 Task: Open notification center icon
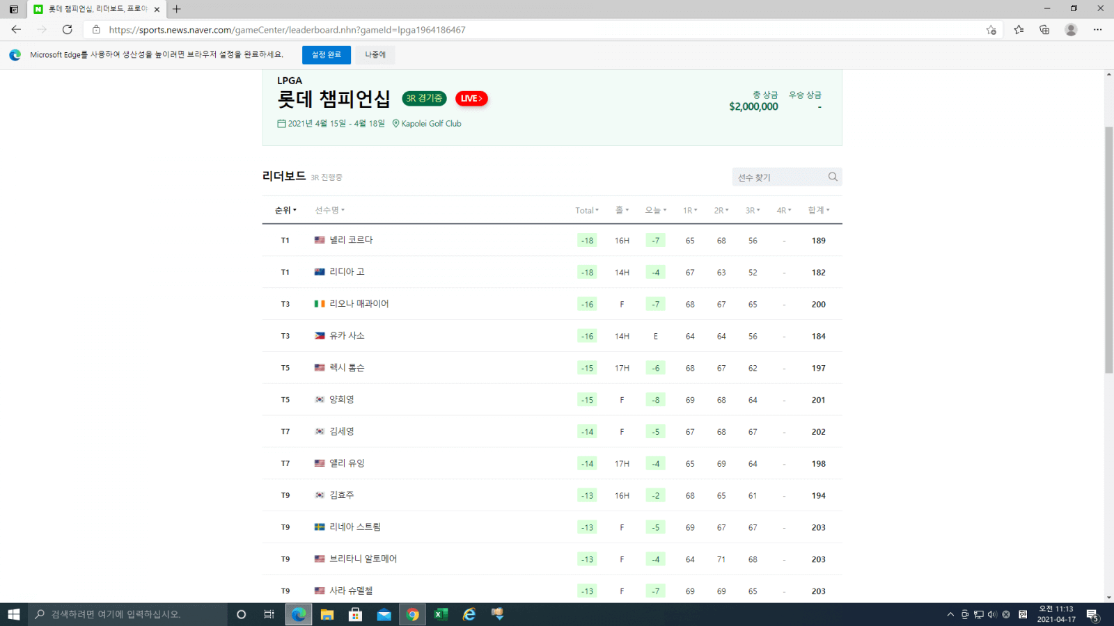click(x=1092, y=615)
